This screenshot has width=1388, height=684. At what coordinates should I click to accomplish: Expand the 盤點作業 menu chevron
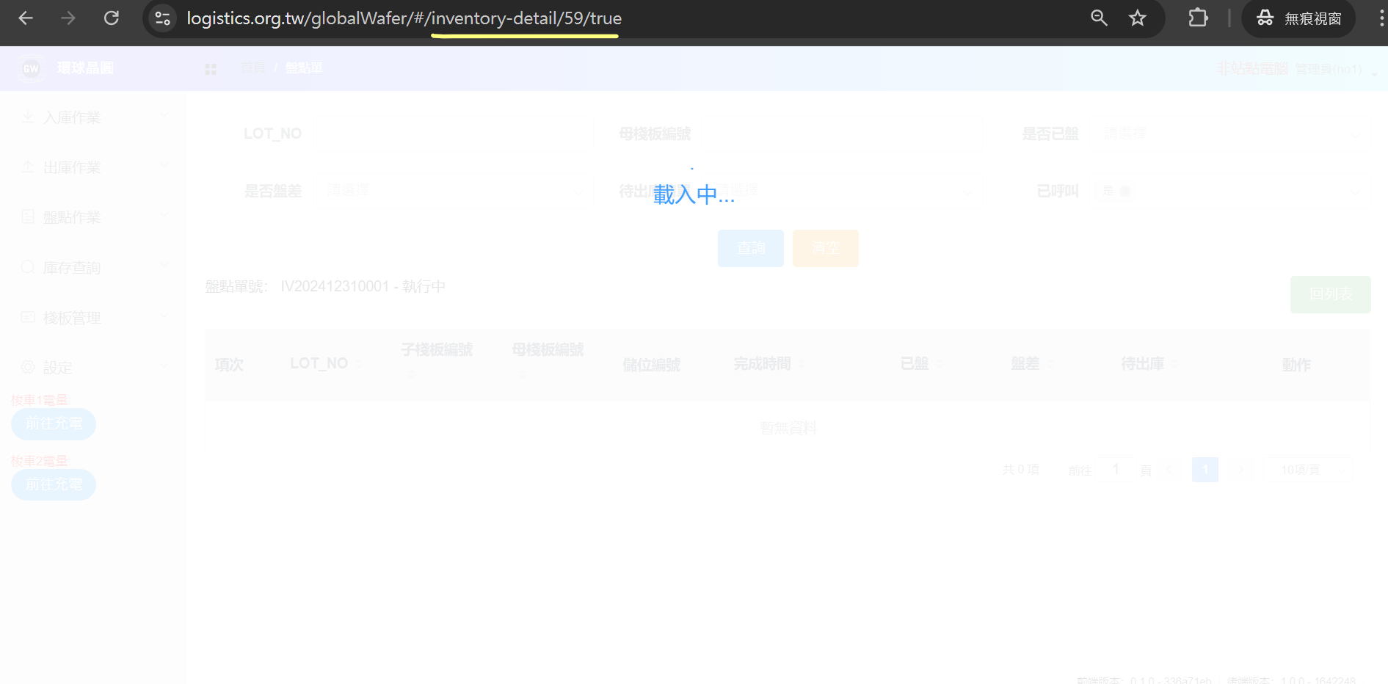click(164, 216)
